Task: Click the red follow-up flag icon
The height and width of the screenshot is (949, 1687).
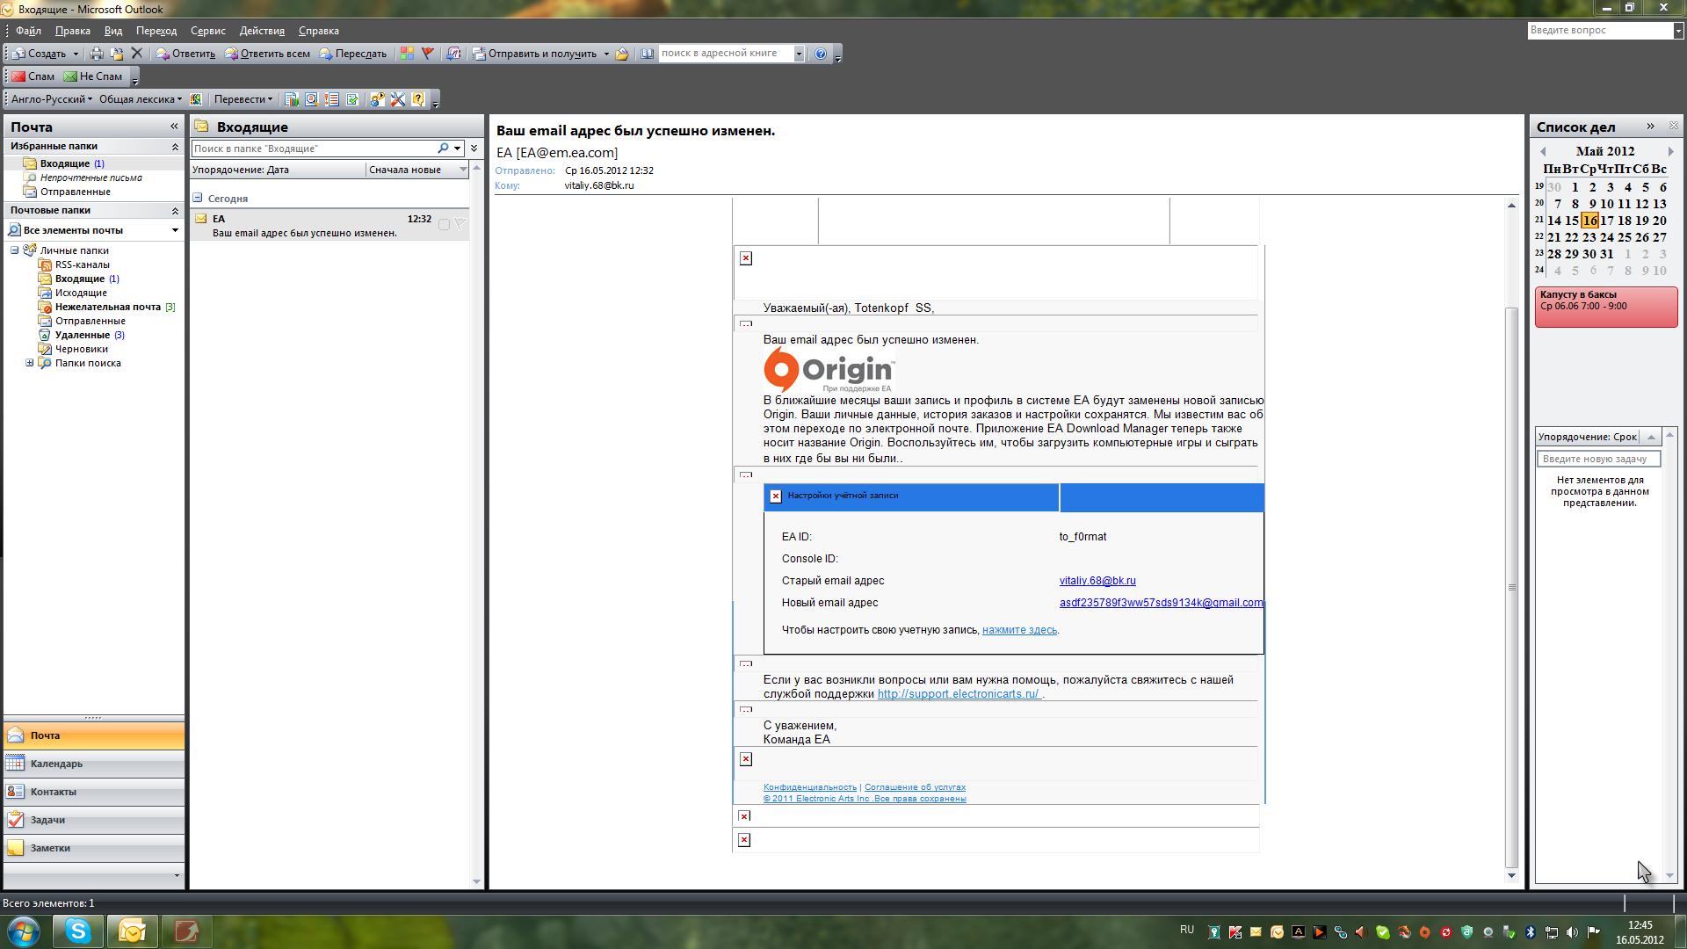Action: coord(428,54)
